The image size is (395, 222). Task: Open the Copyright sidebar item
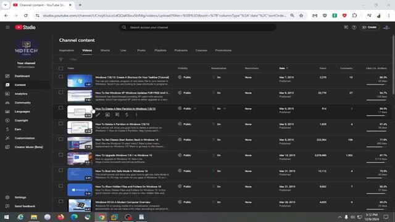coord(21,120)
